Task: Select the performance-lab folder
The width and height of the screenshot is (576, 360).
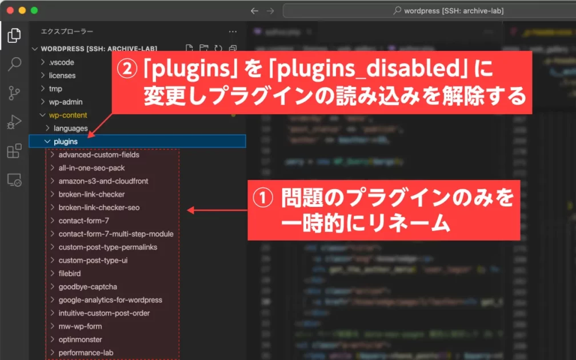Action: [86, 353]
